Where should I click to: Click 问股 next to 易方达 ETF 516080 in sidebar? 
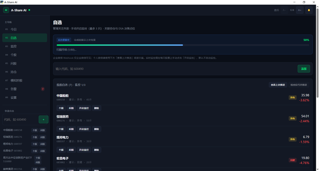coord(38,162)
